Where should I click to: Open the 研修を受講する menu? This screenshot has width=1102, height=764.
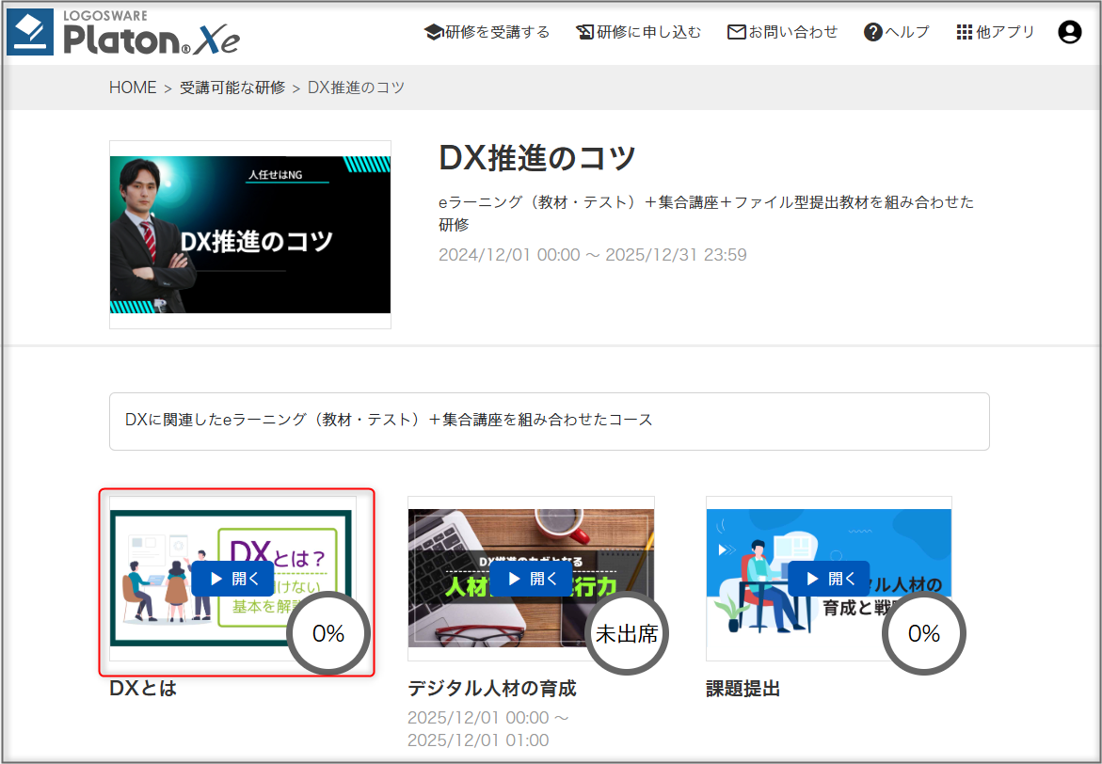[487, 32]
